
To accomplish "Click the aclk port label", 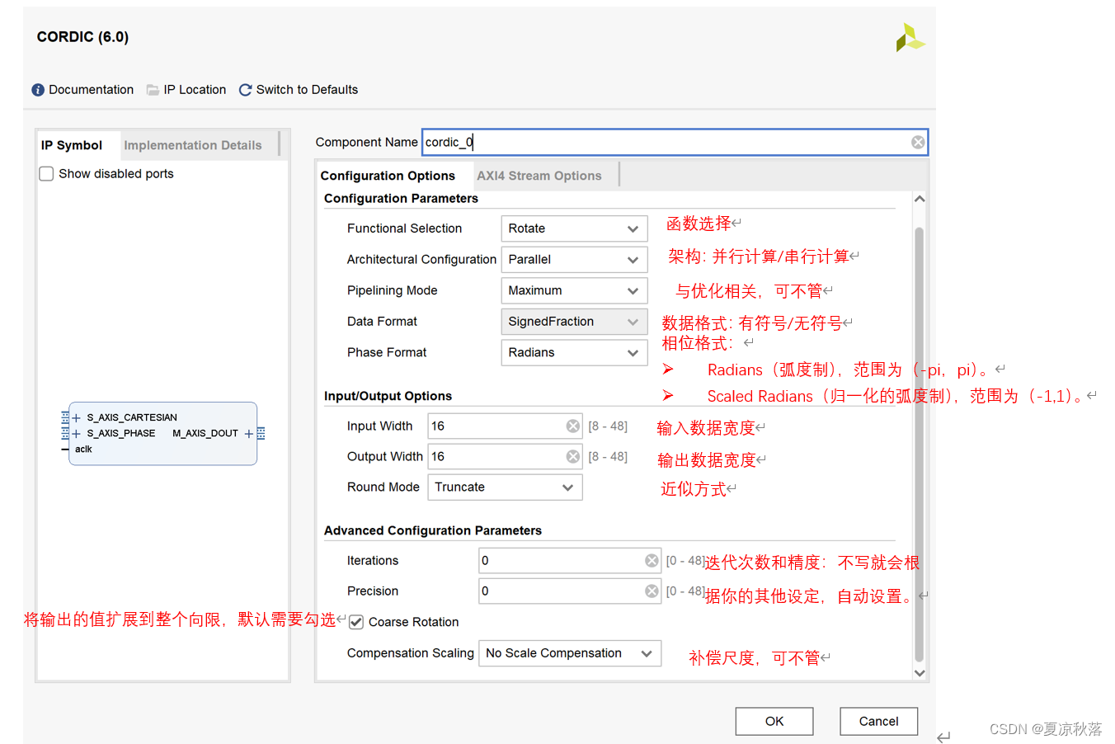I will (x=83, y=450).
